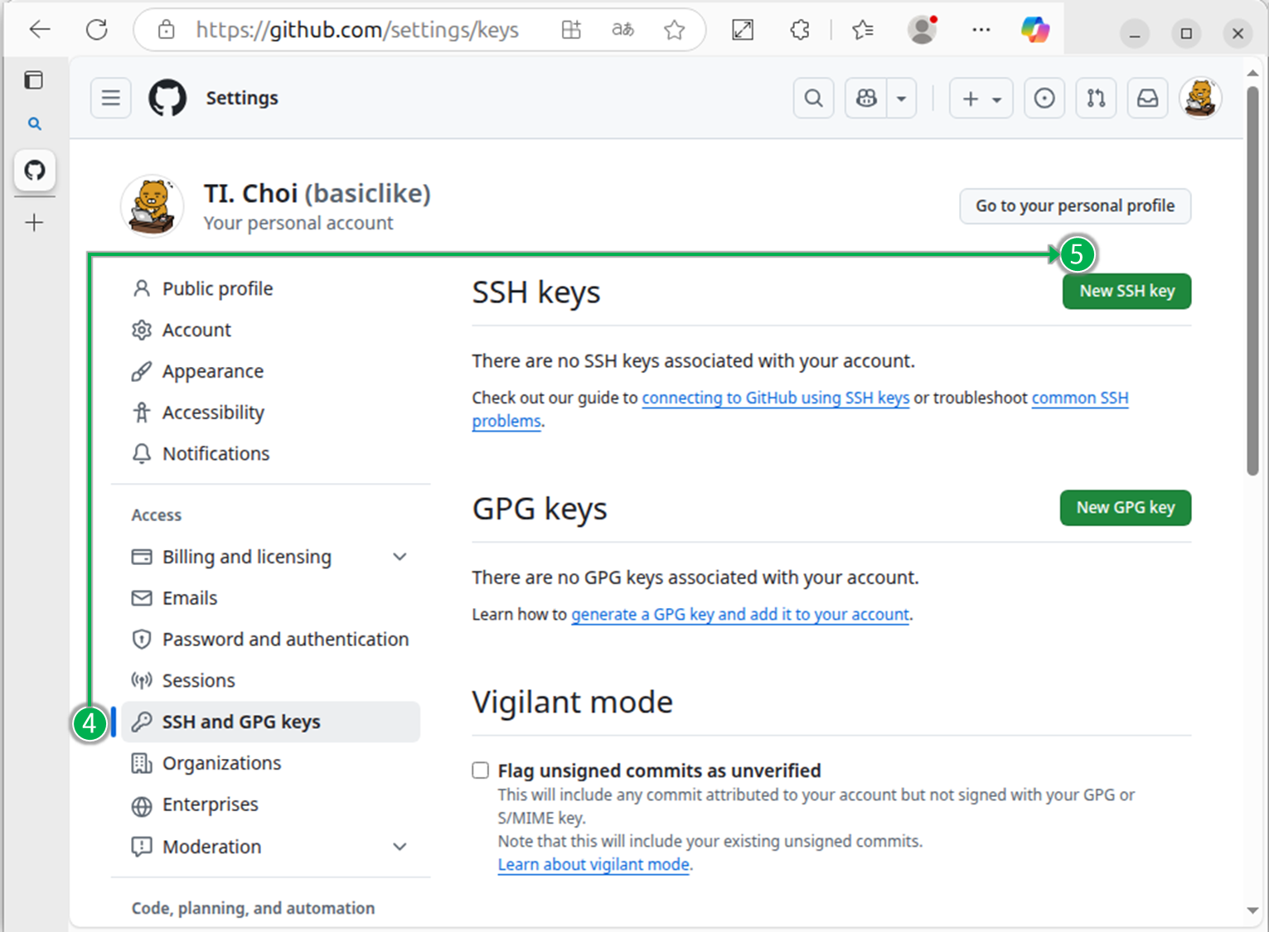Open the common SSH problems link
The height and width of the screenshot is (932, 1269).
(x=1080, y=398)
